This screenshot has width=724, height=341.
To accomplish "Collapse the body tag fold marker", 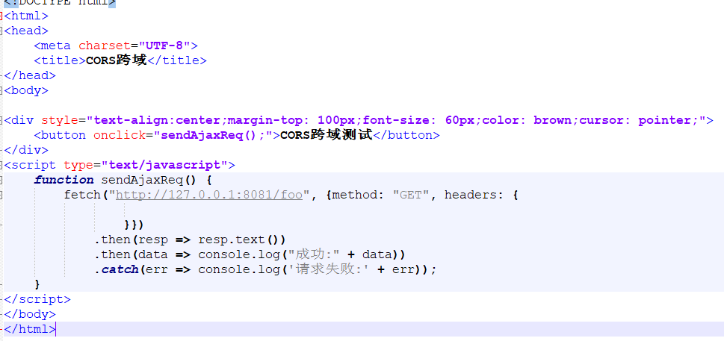I will pos(1,90).
